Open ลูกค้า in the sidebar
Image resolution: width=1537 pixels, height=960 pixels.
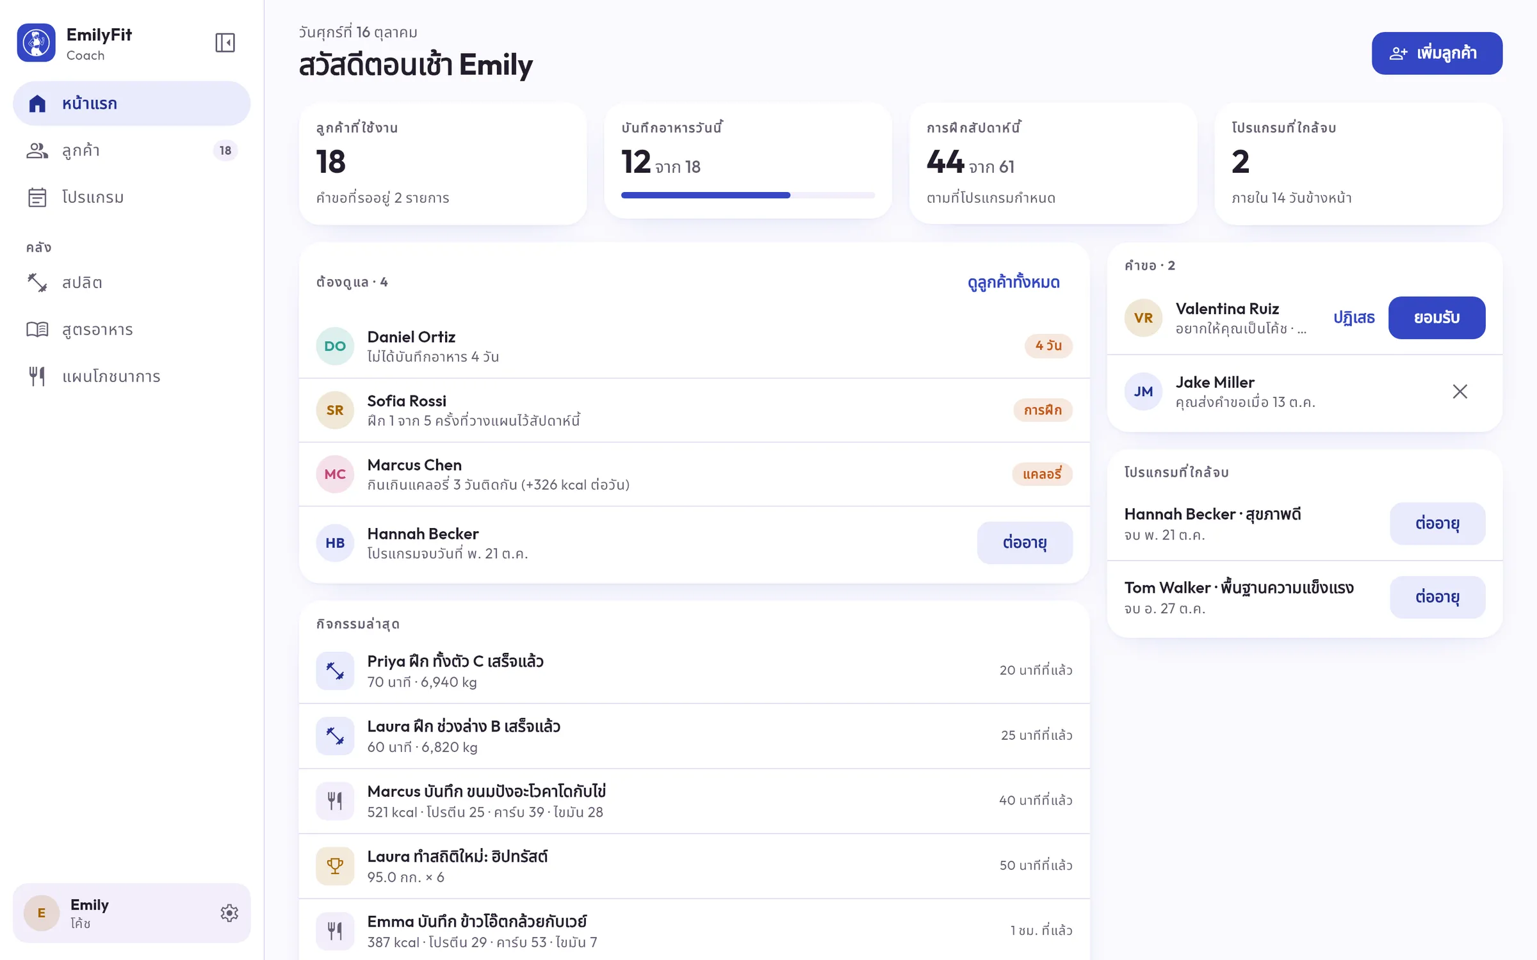coord(131,150)
